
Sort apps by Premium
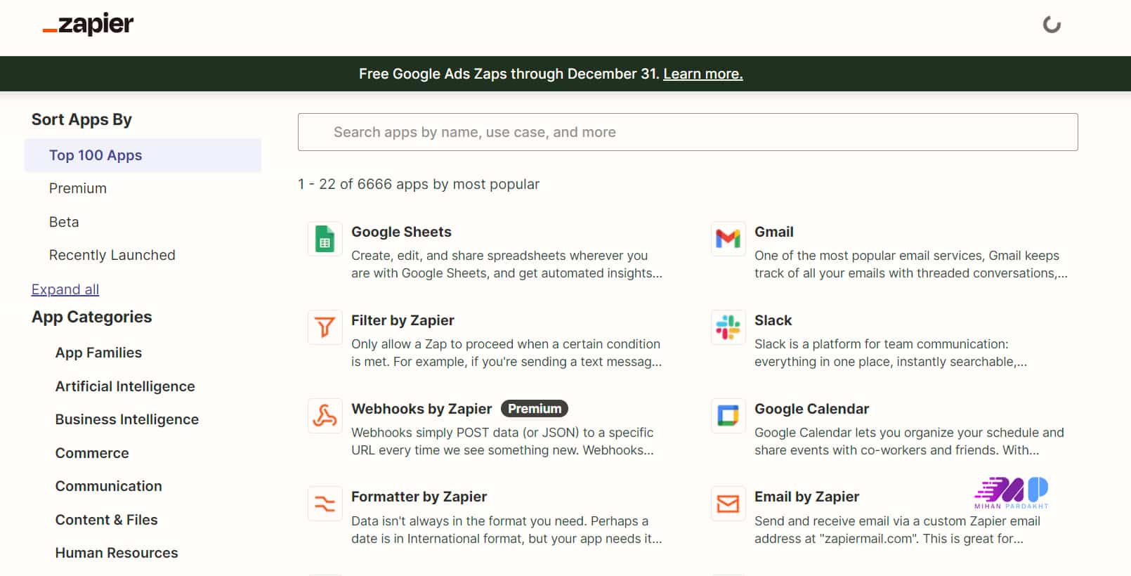tap(78, 188)
